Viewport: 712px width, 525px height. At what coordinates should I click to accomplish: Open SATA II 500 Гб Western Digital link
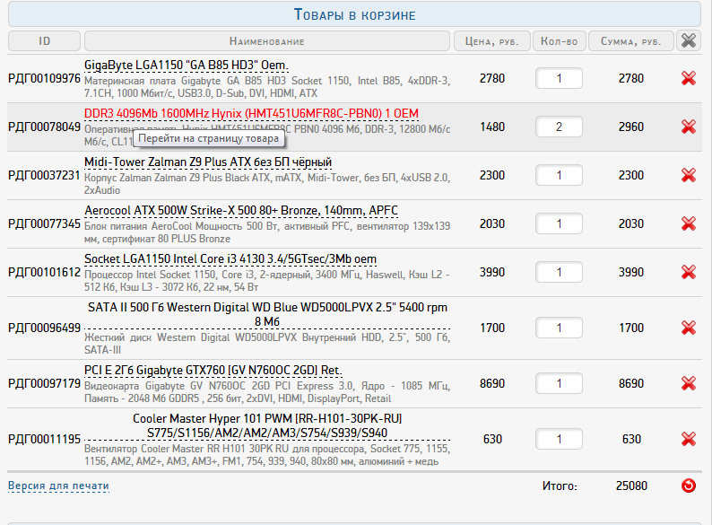[x=267, y=314]
